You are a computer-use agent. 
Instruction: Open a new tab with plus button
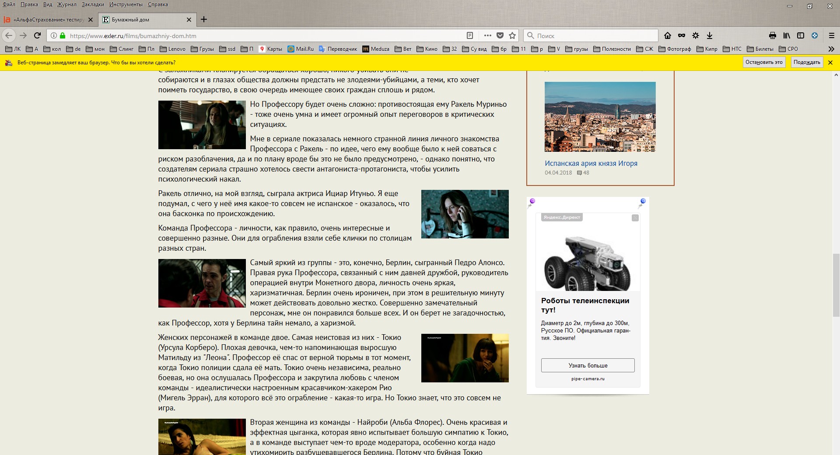(x=204, y=19)
